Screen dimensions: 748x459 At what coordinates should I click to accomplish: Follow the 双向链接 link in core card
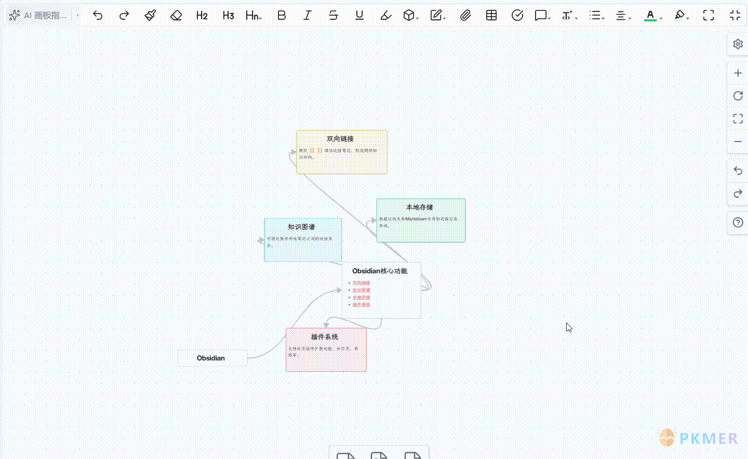362,283
